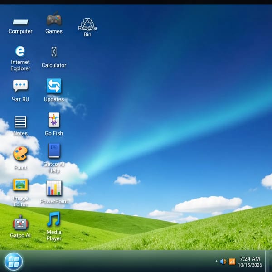This screenshot has height=272, width=272.
Task: Click the Show Desktop strip at the taskbar end
Action: click(x=269, y=261)
